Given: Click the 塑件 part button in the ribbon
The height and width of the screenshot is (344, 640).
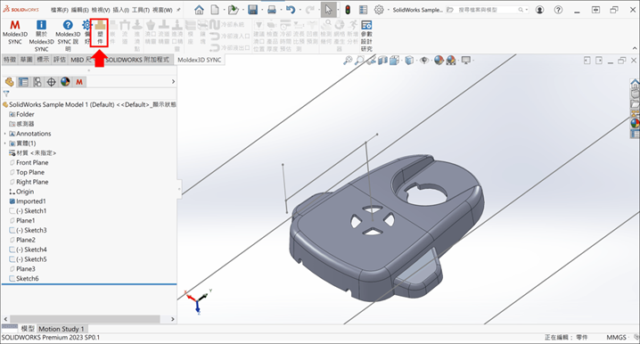Looking at the screenshot, I should coord(100,33).
